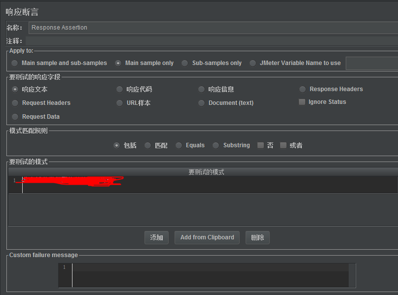
Task: Select Document (text) radio button
Action: [x=201, y=103]
